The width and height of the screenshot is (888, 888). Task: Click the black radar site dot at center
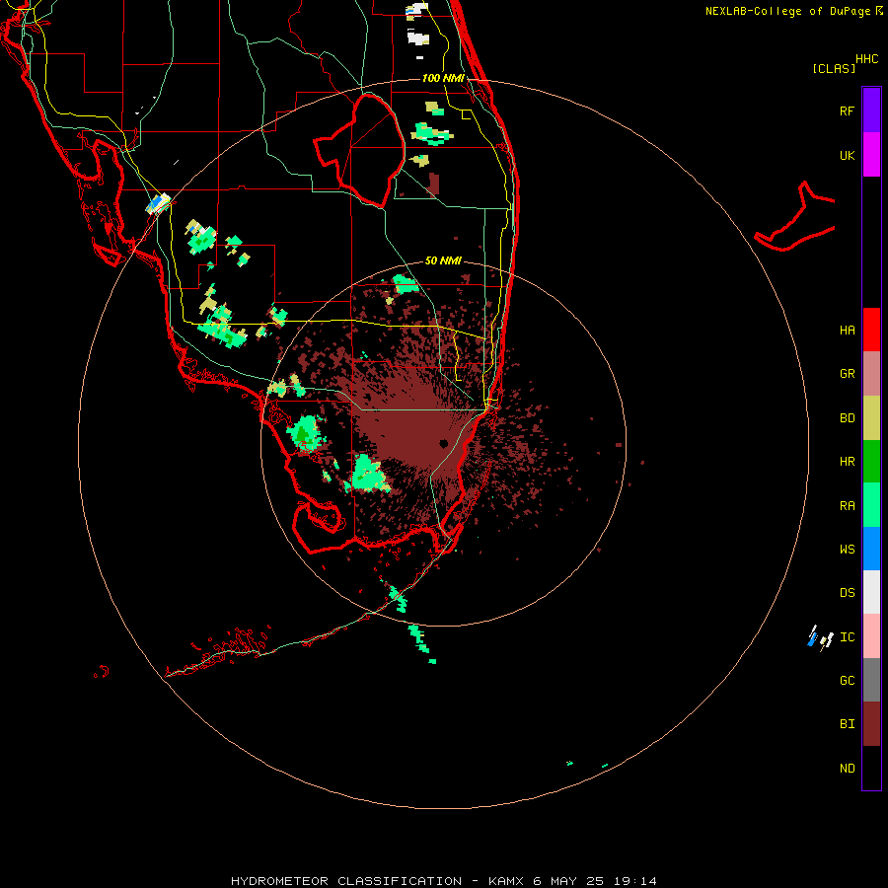pos(443,443)
